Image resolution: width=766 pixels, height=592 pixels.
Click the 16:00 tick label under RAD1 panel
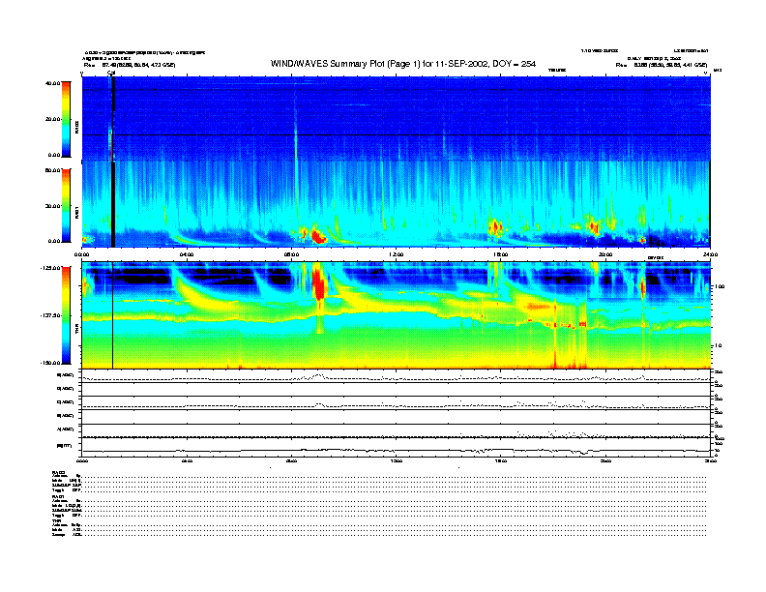point(500,254)
